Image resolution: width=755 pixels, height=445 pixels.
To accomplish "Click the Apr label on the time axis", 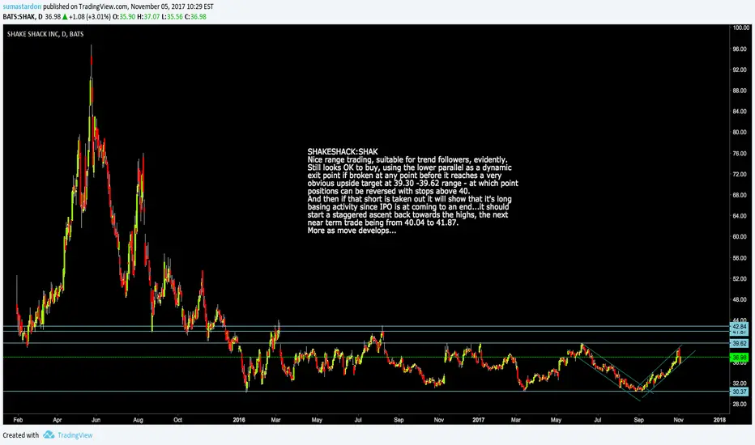I will pyautogui.click(x=58, y=420).
